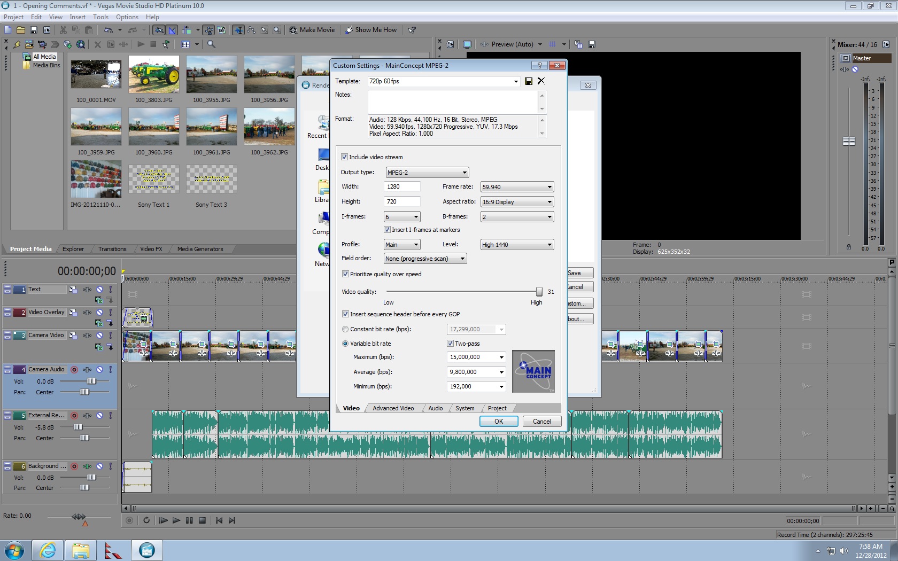Click the Width input field
This screenshot has height=561, width=898.
pos(402,186)
